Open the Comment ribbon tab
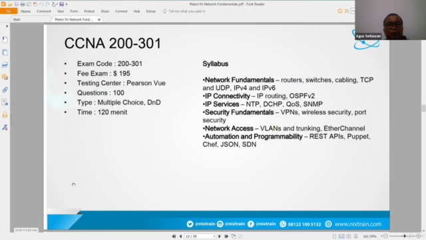The image size is (426, 240). coord(44,11)
